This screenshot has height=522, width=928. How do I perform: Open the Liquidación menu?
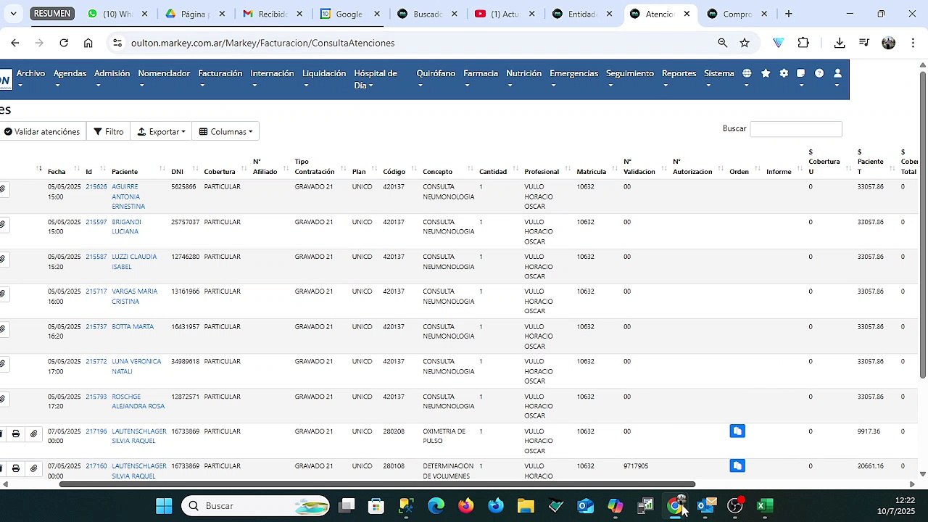click(324, 73)
